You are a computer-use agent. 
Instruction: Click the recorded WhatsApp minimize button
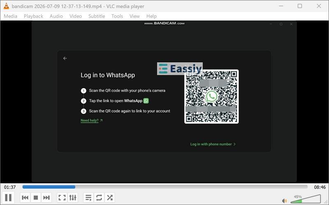271,24
